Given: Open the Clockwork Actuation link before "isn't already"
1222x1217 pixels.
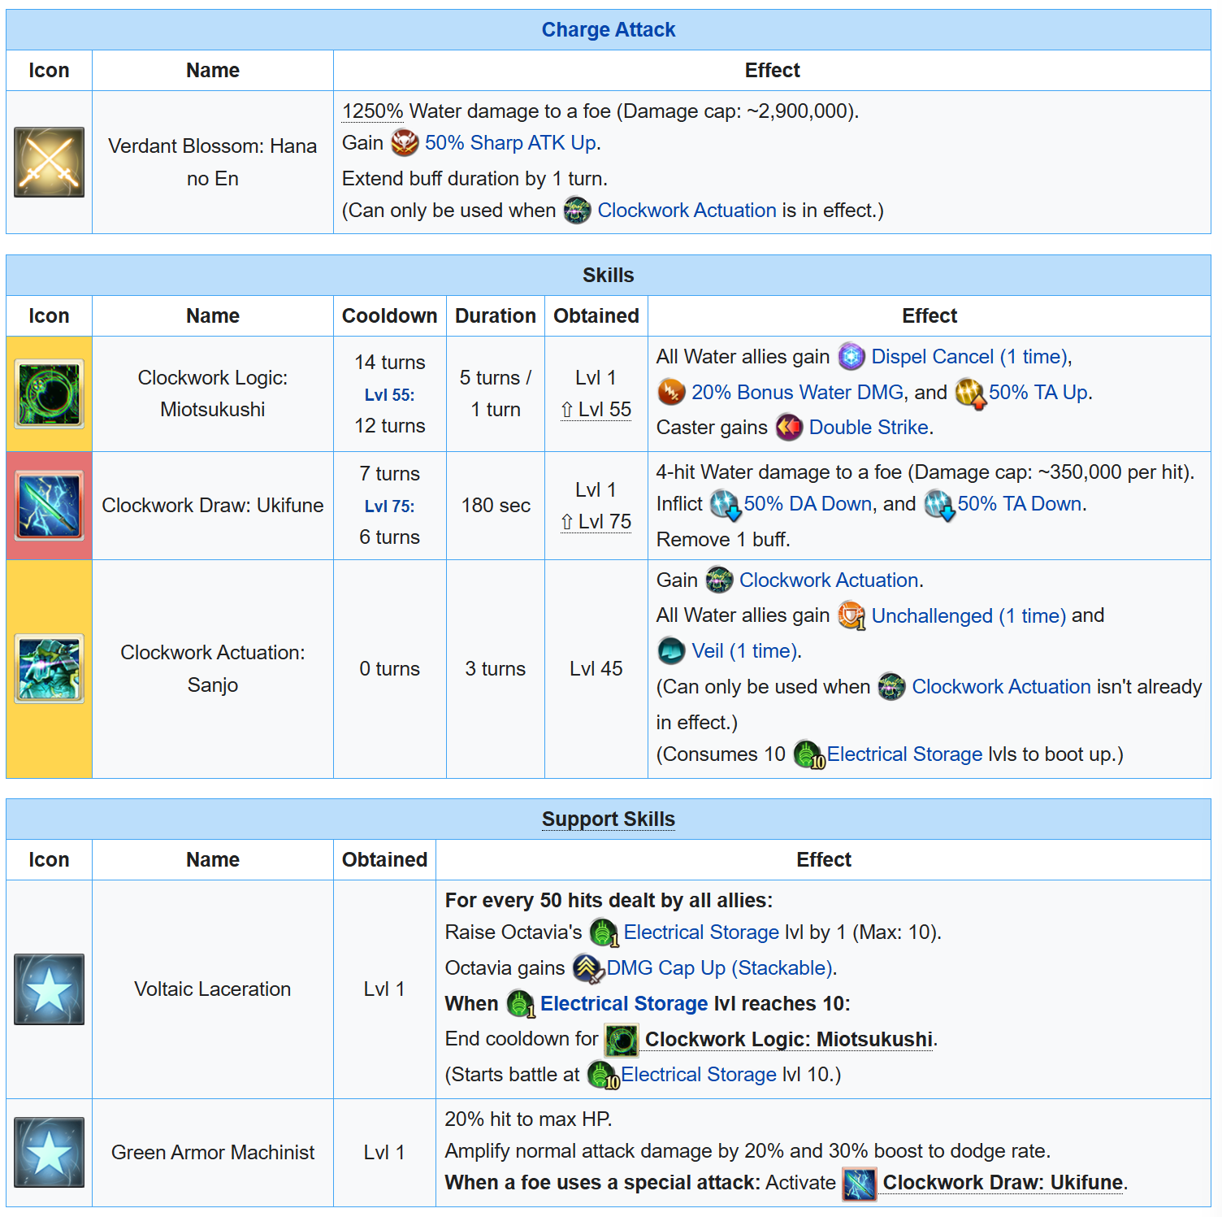Looking at the screenshot, I should point(1001,687).
